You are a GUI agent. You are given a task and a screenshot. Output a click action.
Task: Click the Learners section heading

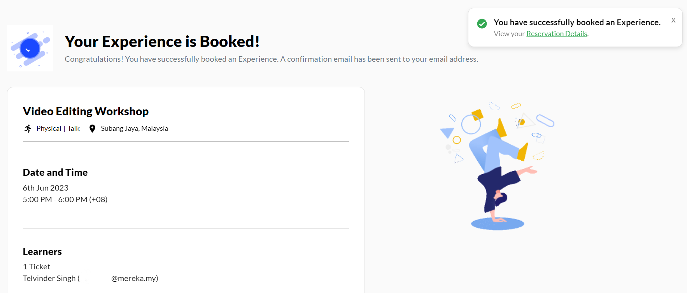[42, 251]
